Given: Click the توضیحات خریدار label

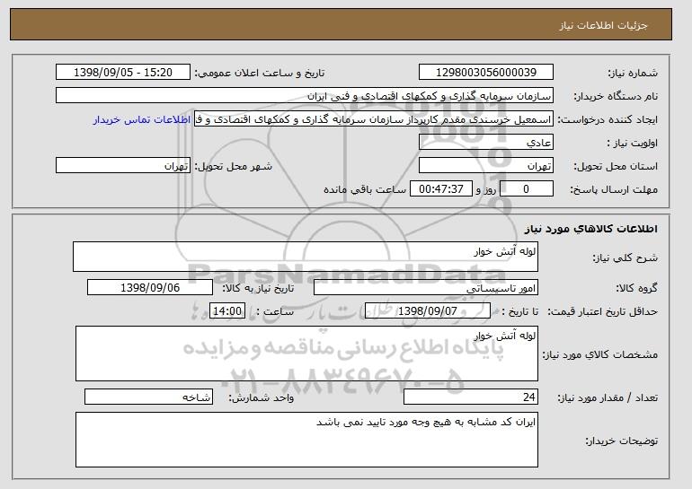Looking at the screenshot, I should pos(621,441).
